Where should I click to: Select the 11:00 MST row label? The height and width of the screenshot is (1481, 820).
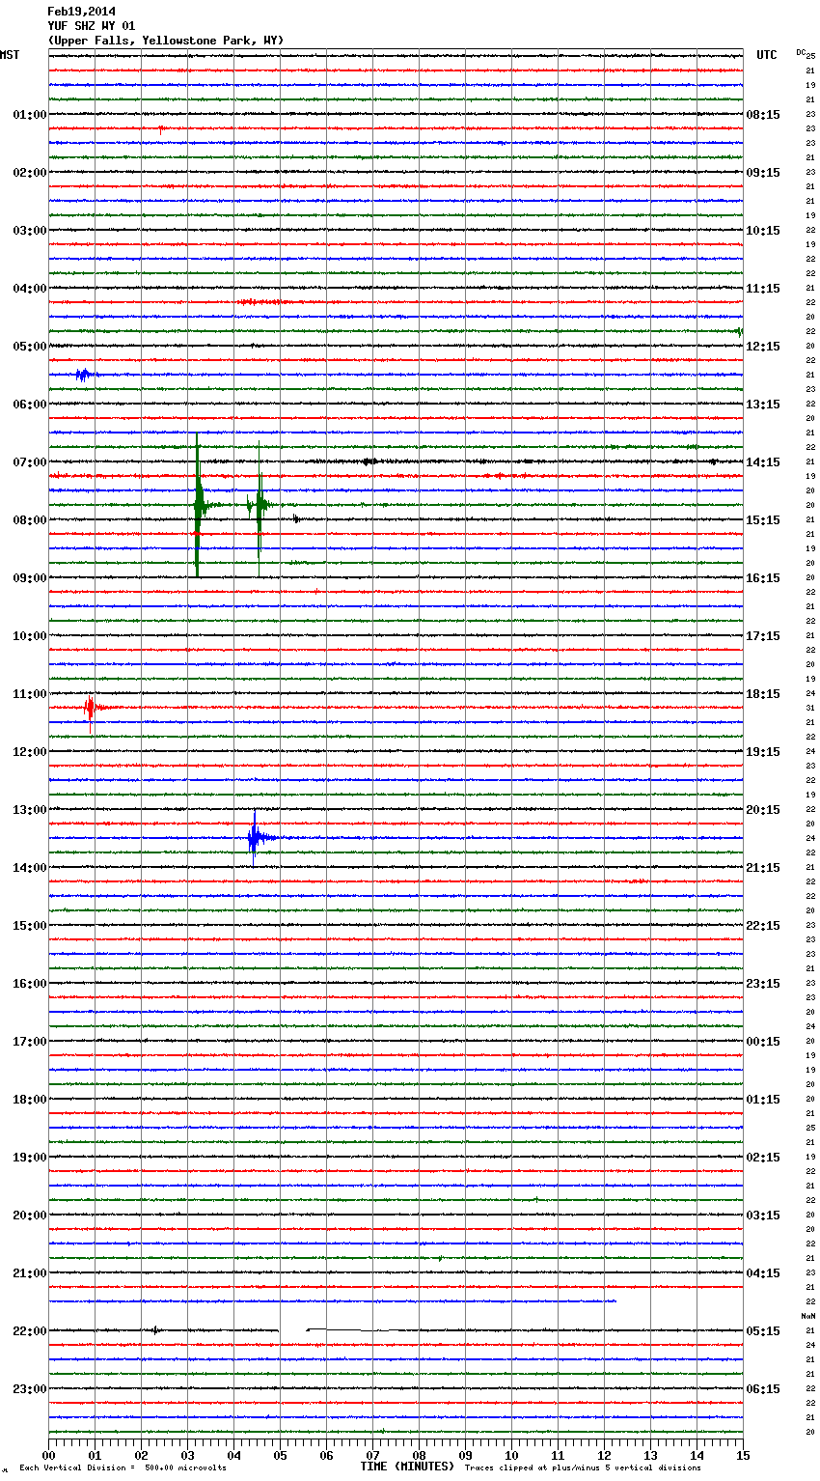click(29, 694)
